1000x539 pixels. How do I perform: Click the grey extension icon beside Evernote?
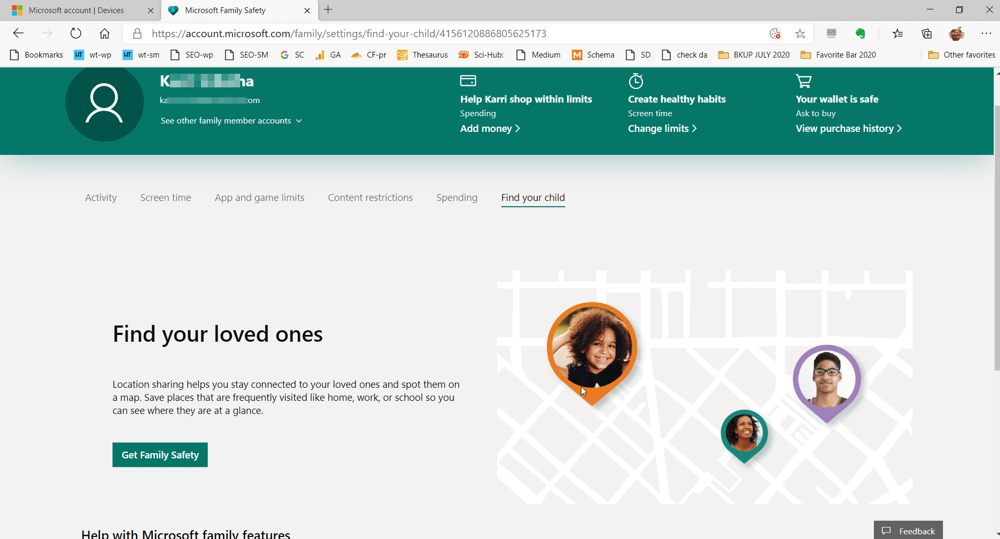tap(832, 33)
